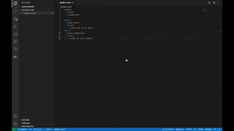This screenshot has width=234, height=131.
Task: Expand NPM Scripts section
Action: coord(37,126)
